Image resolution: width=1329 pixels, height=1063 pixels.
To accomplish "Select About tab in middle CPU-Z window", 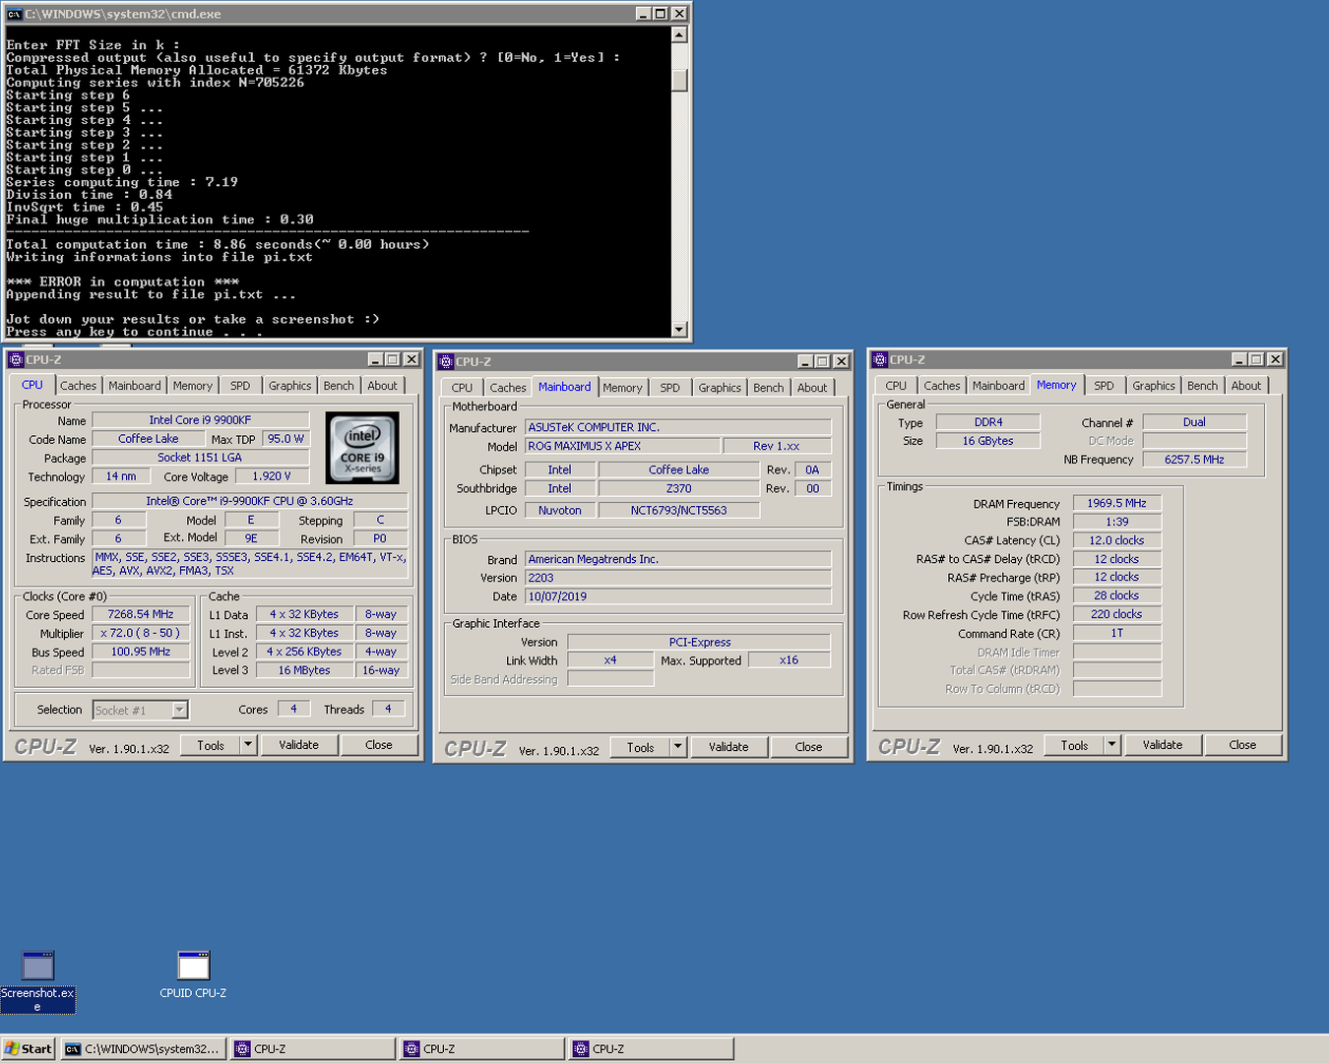I will tap(812, 388).
